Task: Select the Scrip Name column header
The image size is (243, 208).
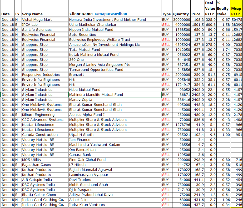Action: [x=45, y=8]
